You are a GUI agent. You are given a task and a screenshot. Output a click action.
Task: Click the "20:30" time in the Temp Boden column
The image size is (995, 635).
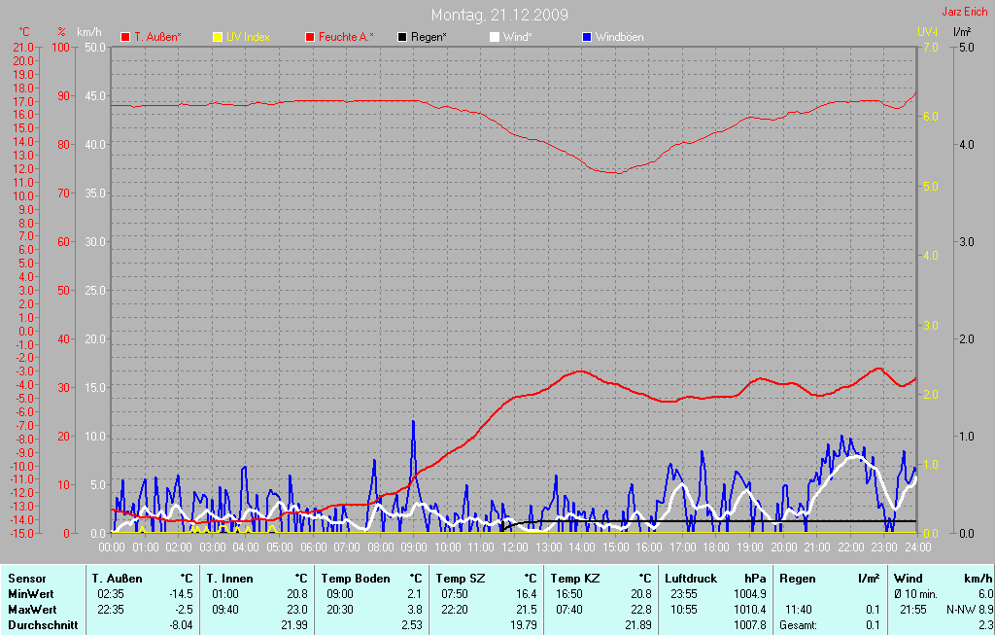coord(340,609)
